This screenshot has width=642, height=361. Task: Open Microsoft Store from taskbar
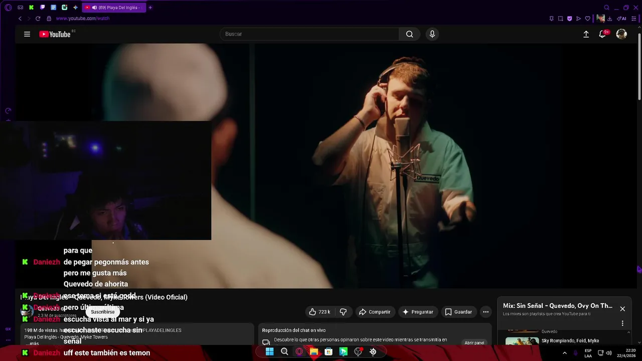pyautogui.click(x=329, y=351)
